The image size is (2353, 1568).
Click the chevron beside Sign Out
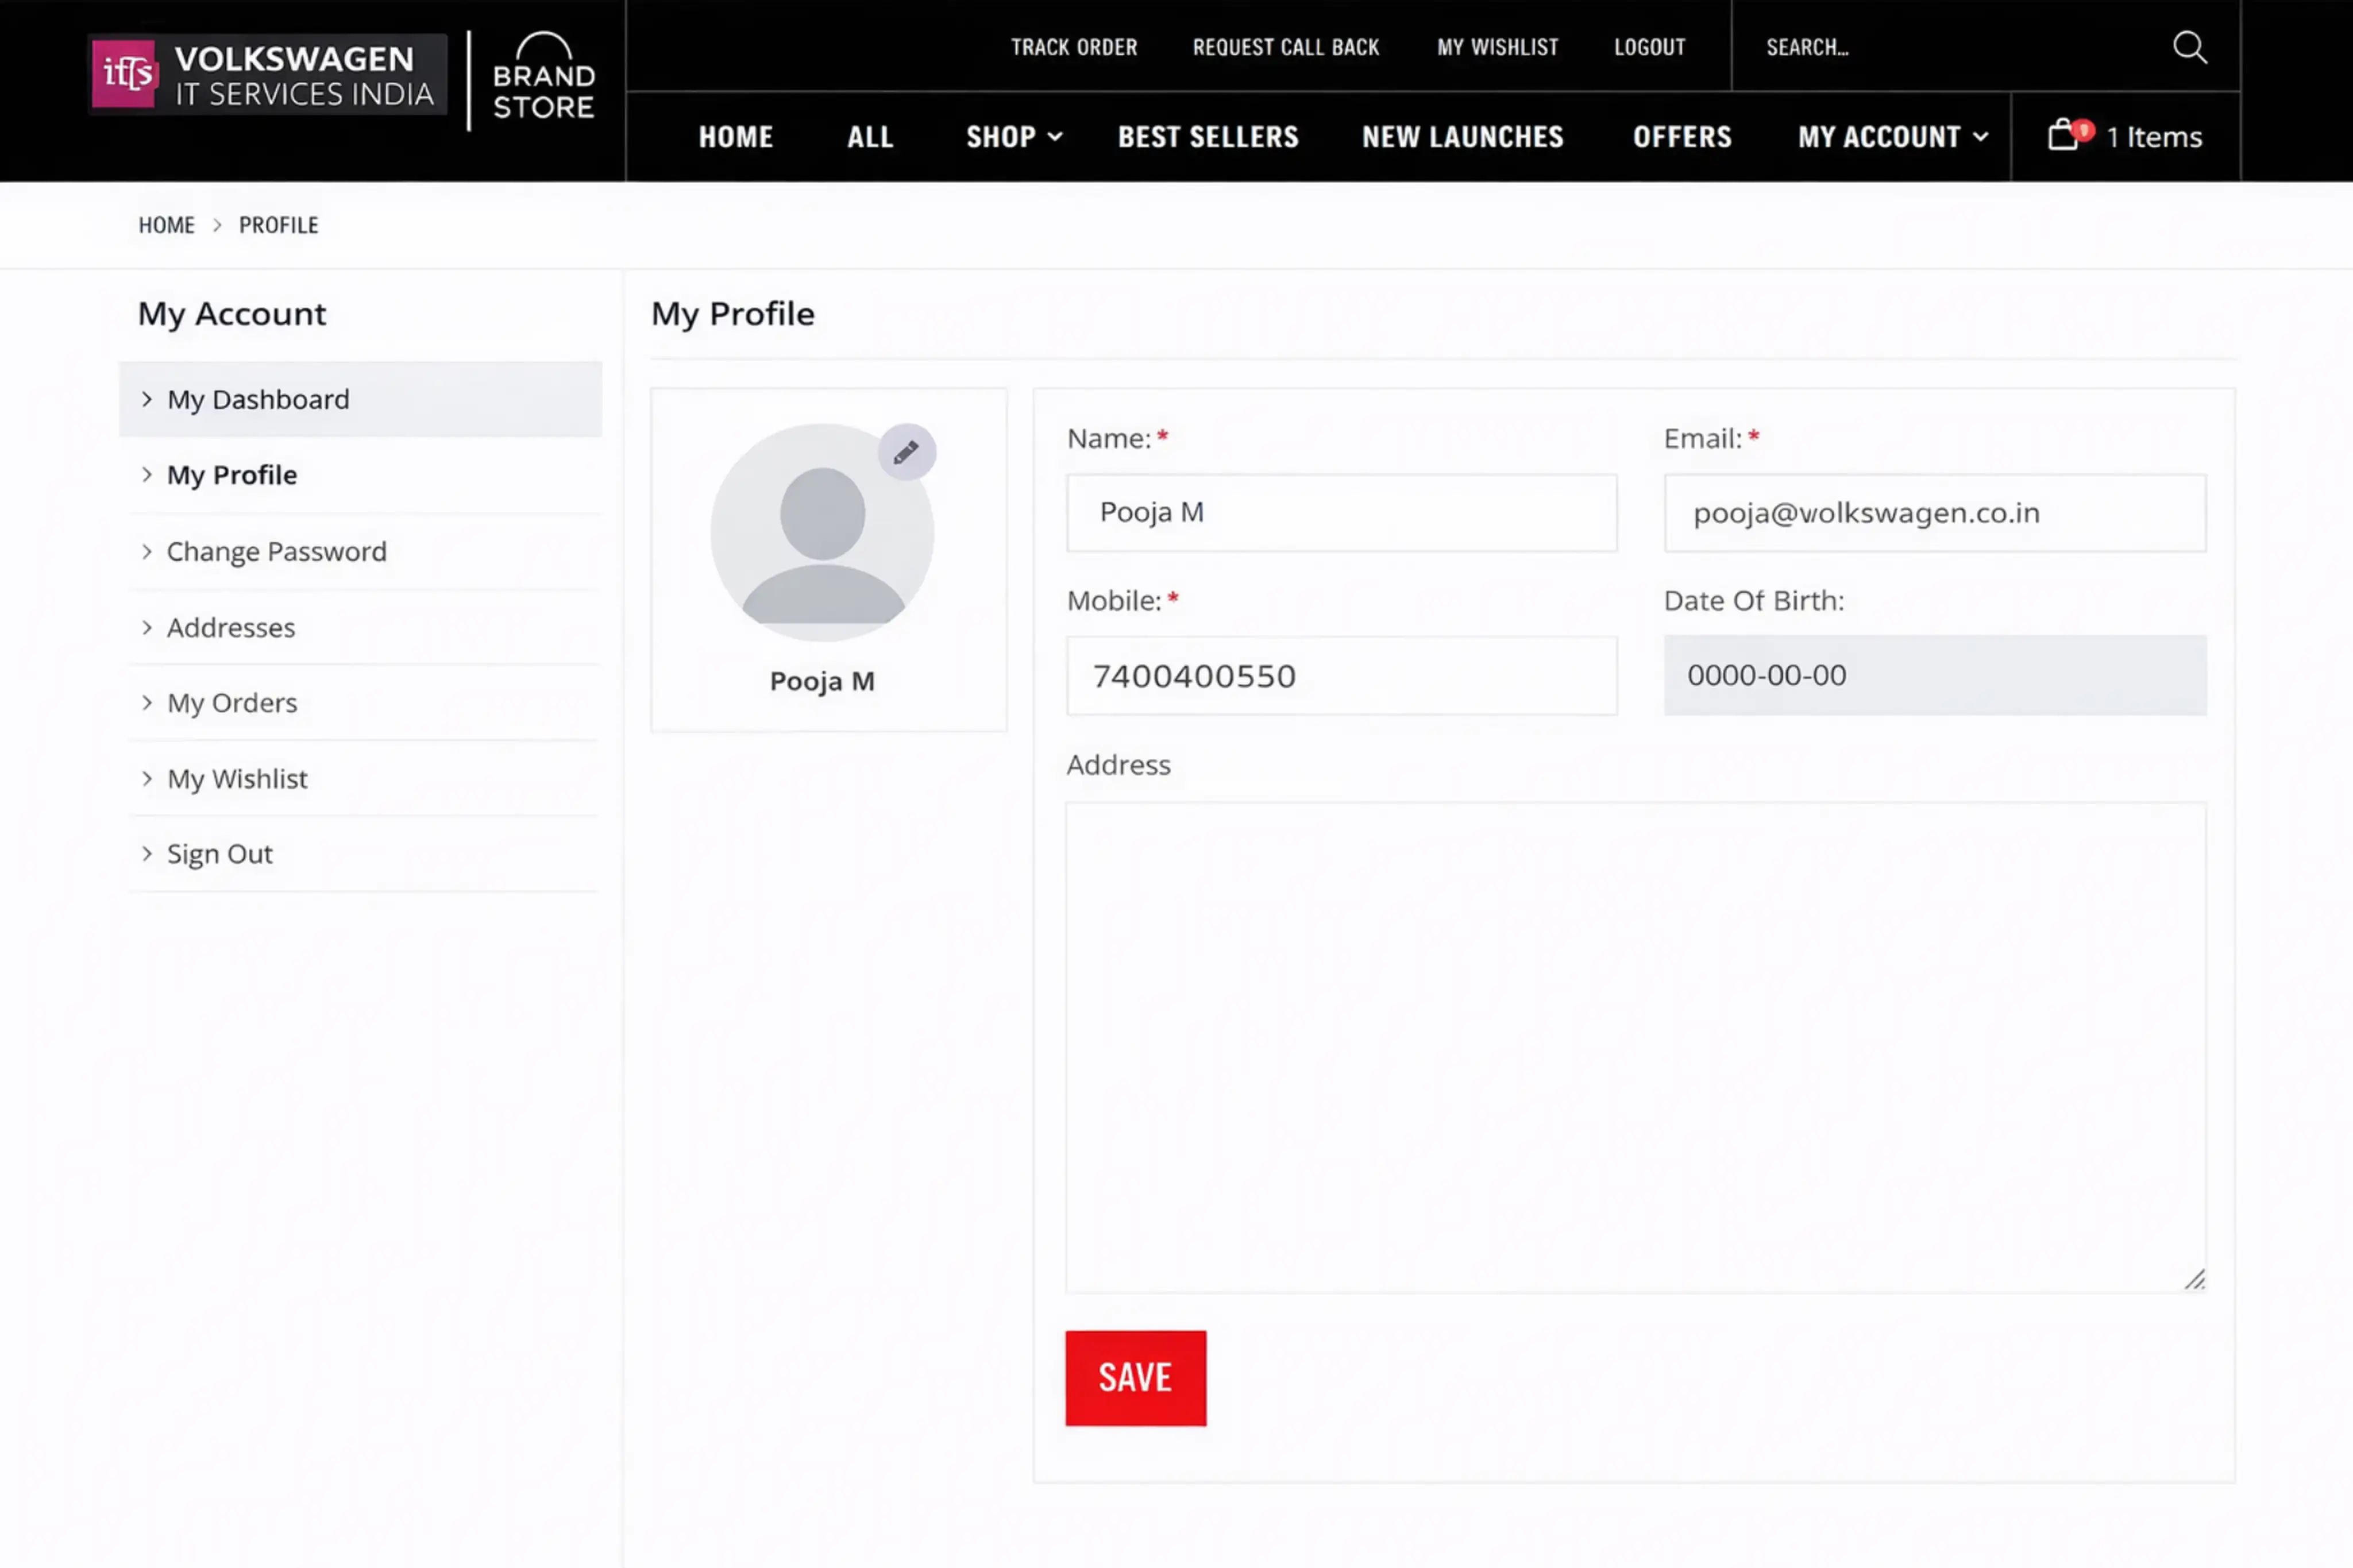147,853
